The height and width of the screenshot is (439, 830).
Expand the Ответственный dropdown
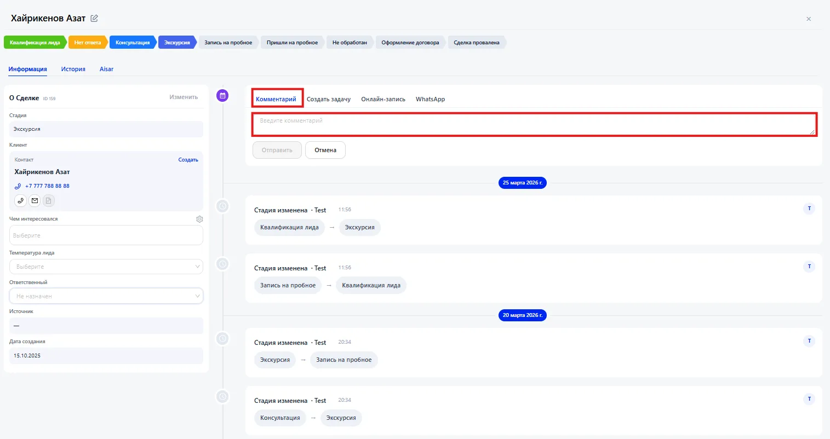click(106, 296)
